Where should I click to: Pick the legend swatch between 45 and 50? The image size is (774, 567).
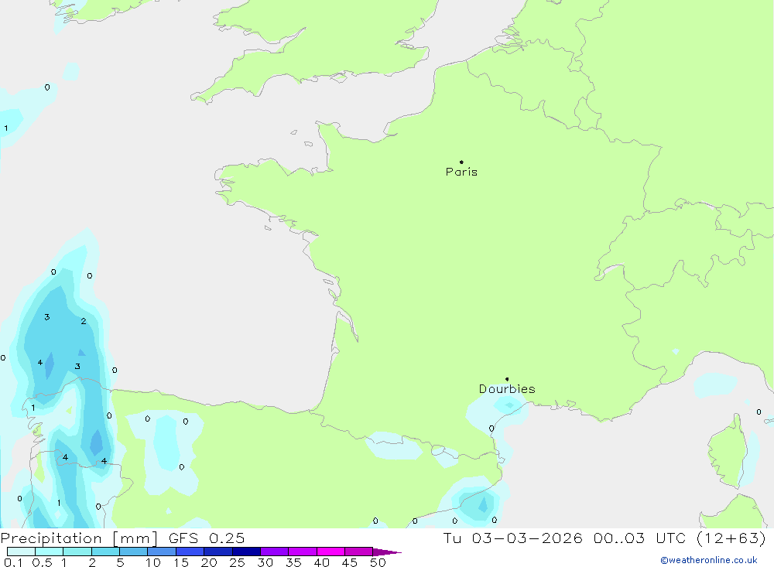click(359, 552)
